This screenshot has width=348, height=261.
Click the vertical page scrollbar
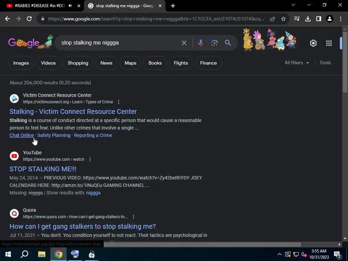click(x=345, y=62)
